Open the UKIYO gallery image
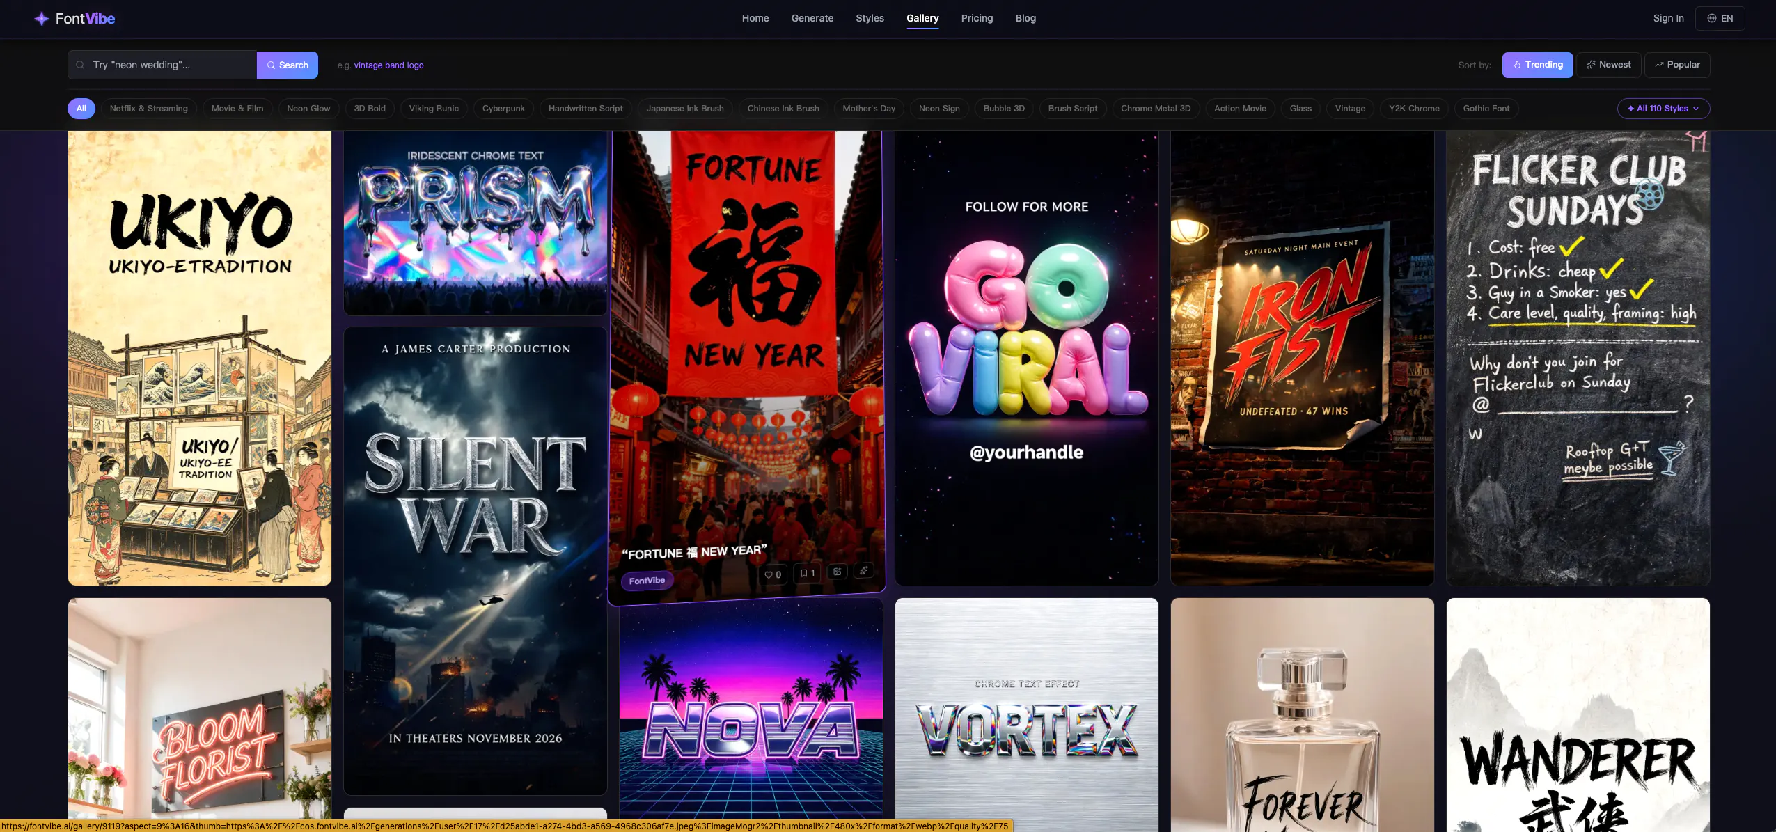This screenshot has height=832, width=1776. click(200, 358)
